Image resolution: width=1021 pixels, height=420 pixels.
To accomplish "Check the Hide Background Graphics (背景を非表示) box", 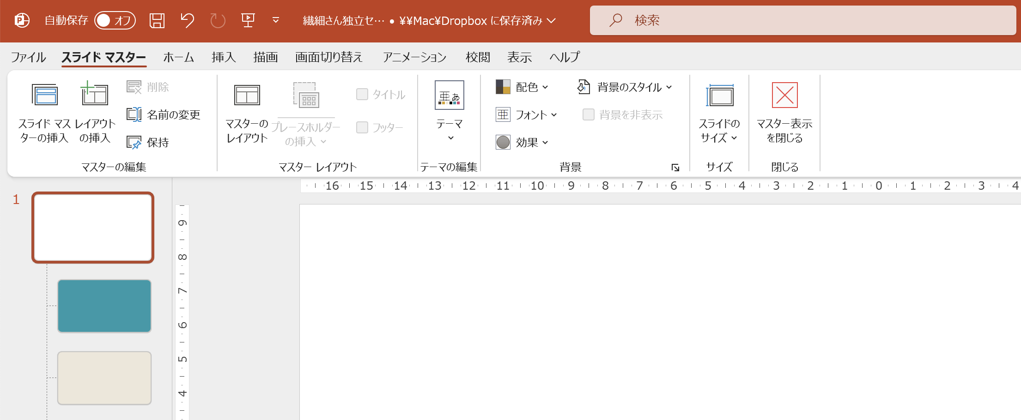I will click(588, 114).
